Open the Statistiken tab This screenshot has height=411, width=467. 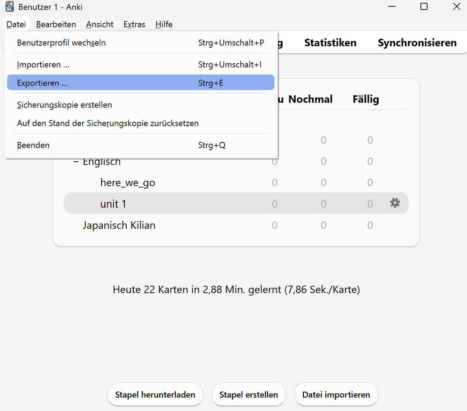[330, 43]
